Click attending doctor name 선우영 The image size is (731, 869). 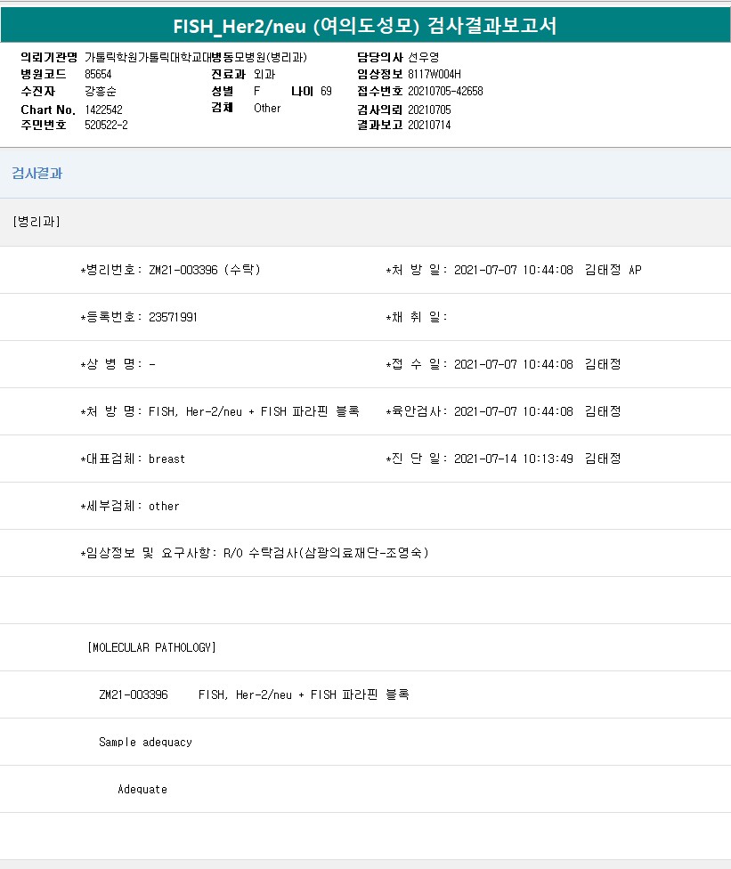(424, 57)
